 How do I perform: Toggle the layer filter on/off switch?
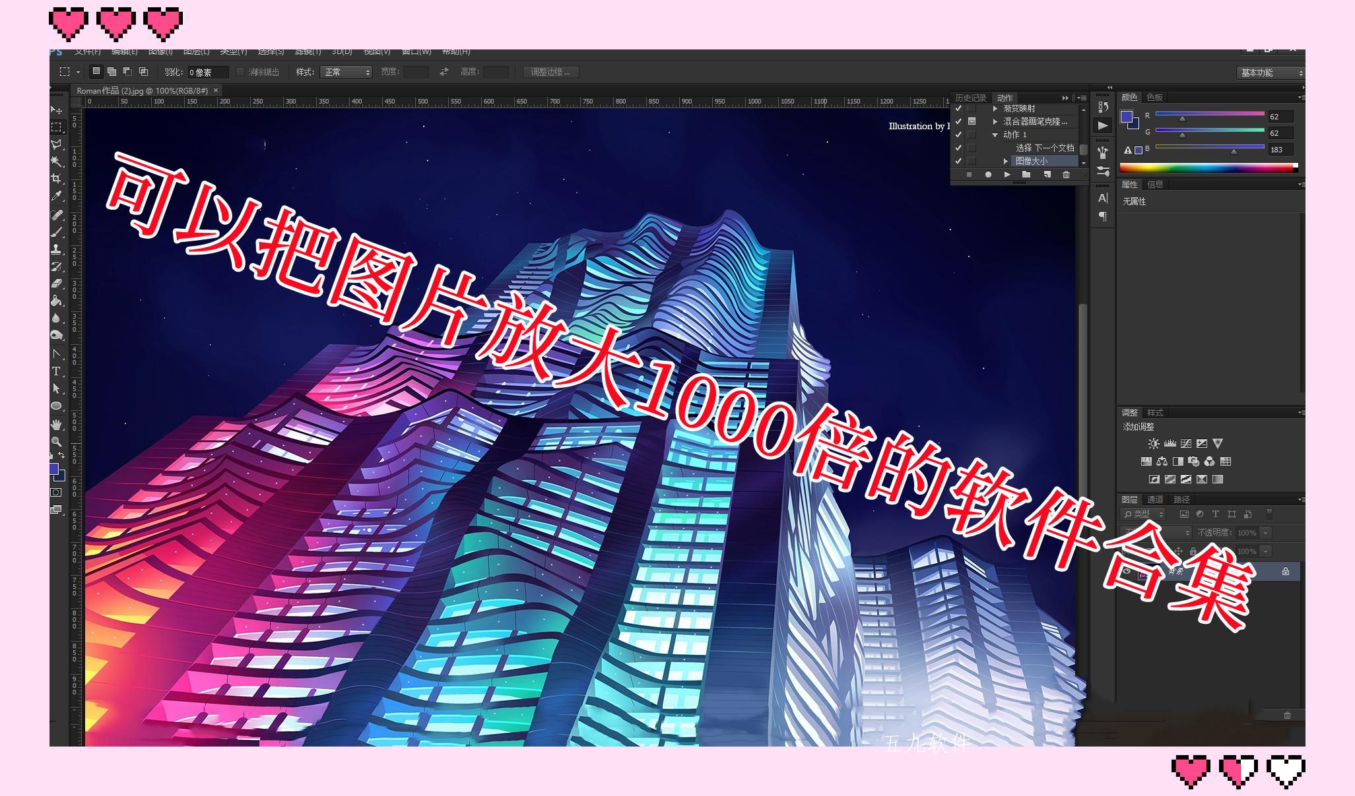coord(1269,514)
